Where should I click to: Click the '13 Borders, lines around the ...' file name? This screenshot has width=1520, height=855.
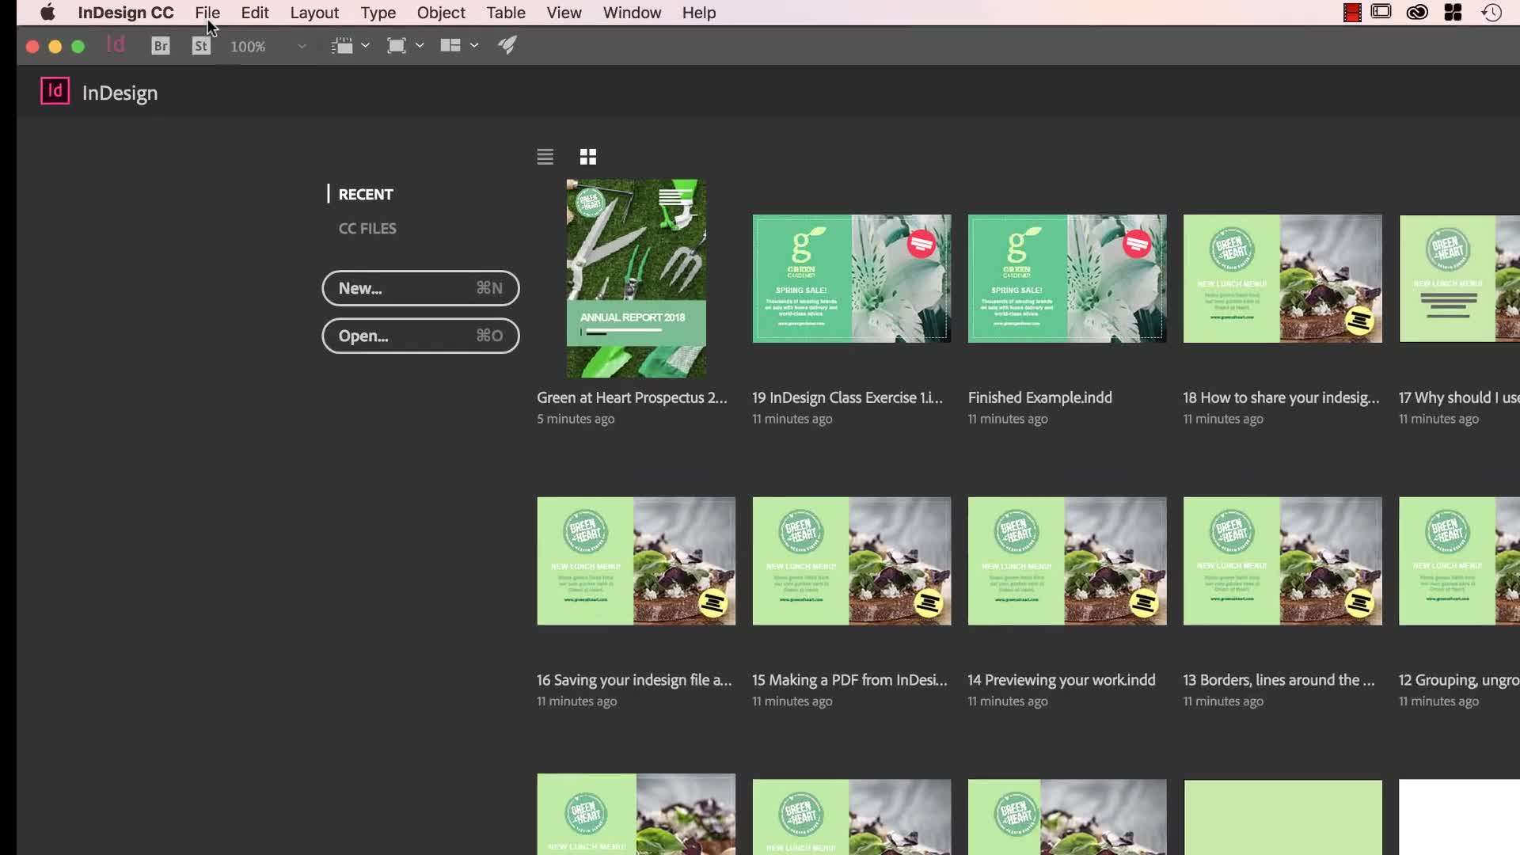[x=1279, y=680]
